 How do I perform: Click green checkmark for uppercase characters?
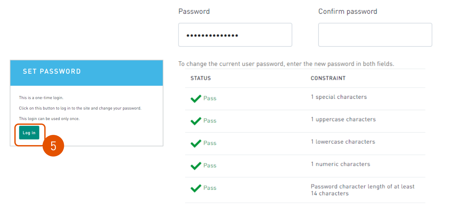coord(196,121)
